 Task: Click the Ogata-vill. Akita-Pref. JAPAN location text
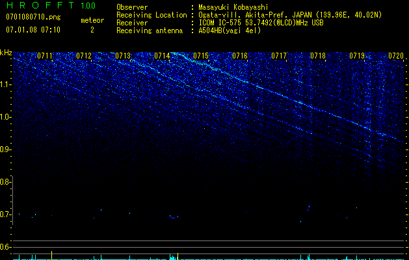point(290,15)
